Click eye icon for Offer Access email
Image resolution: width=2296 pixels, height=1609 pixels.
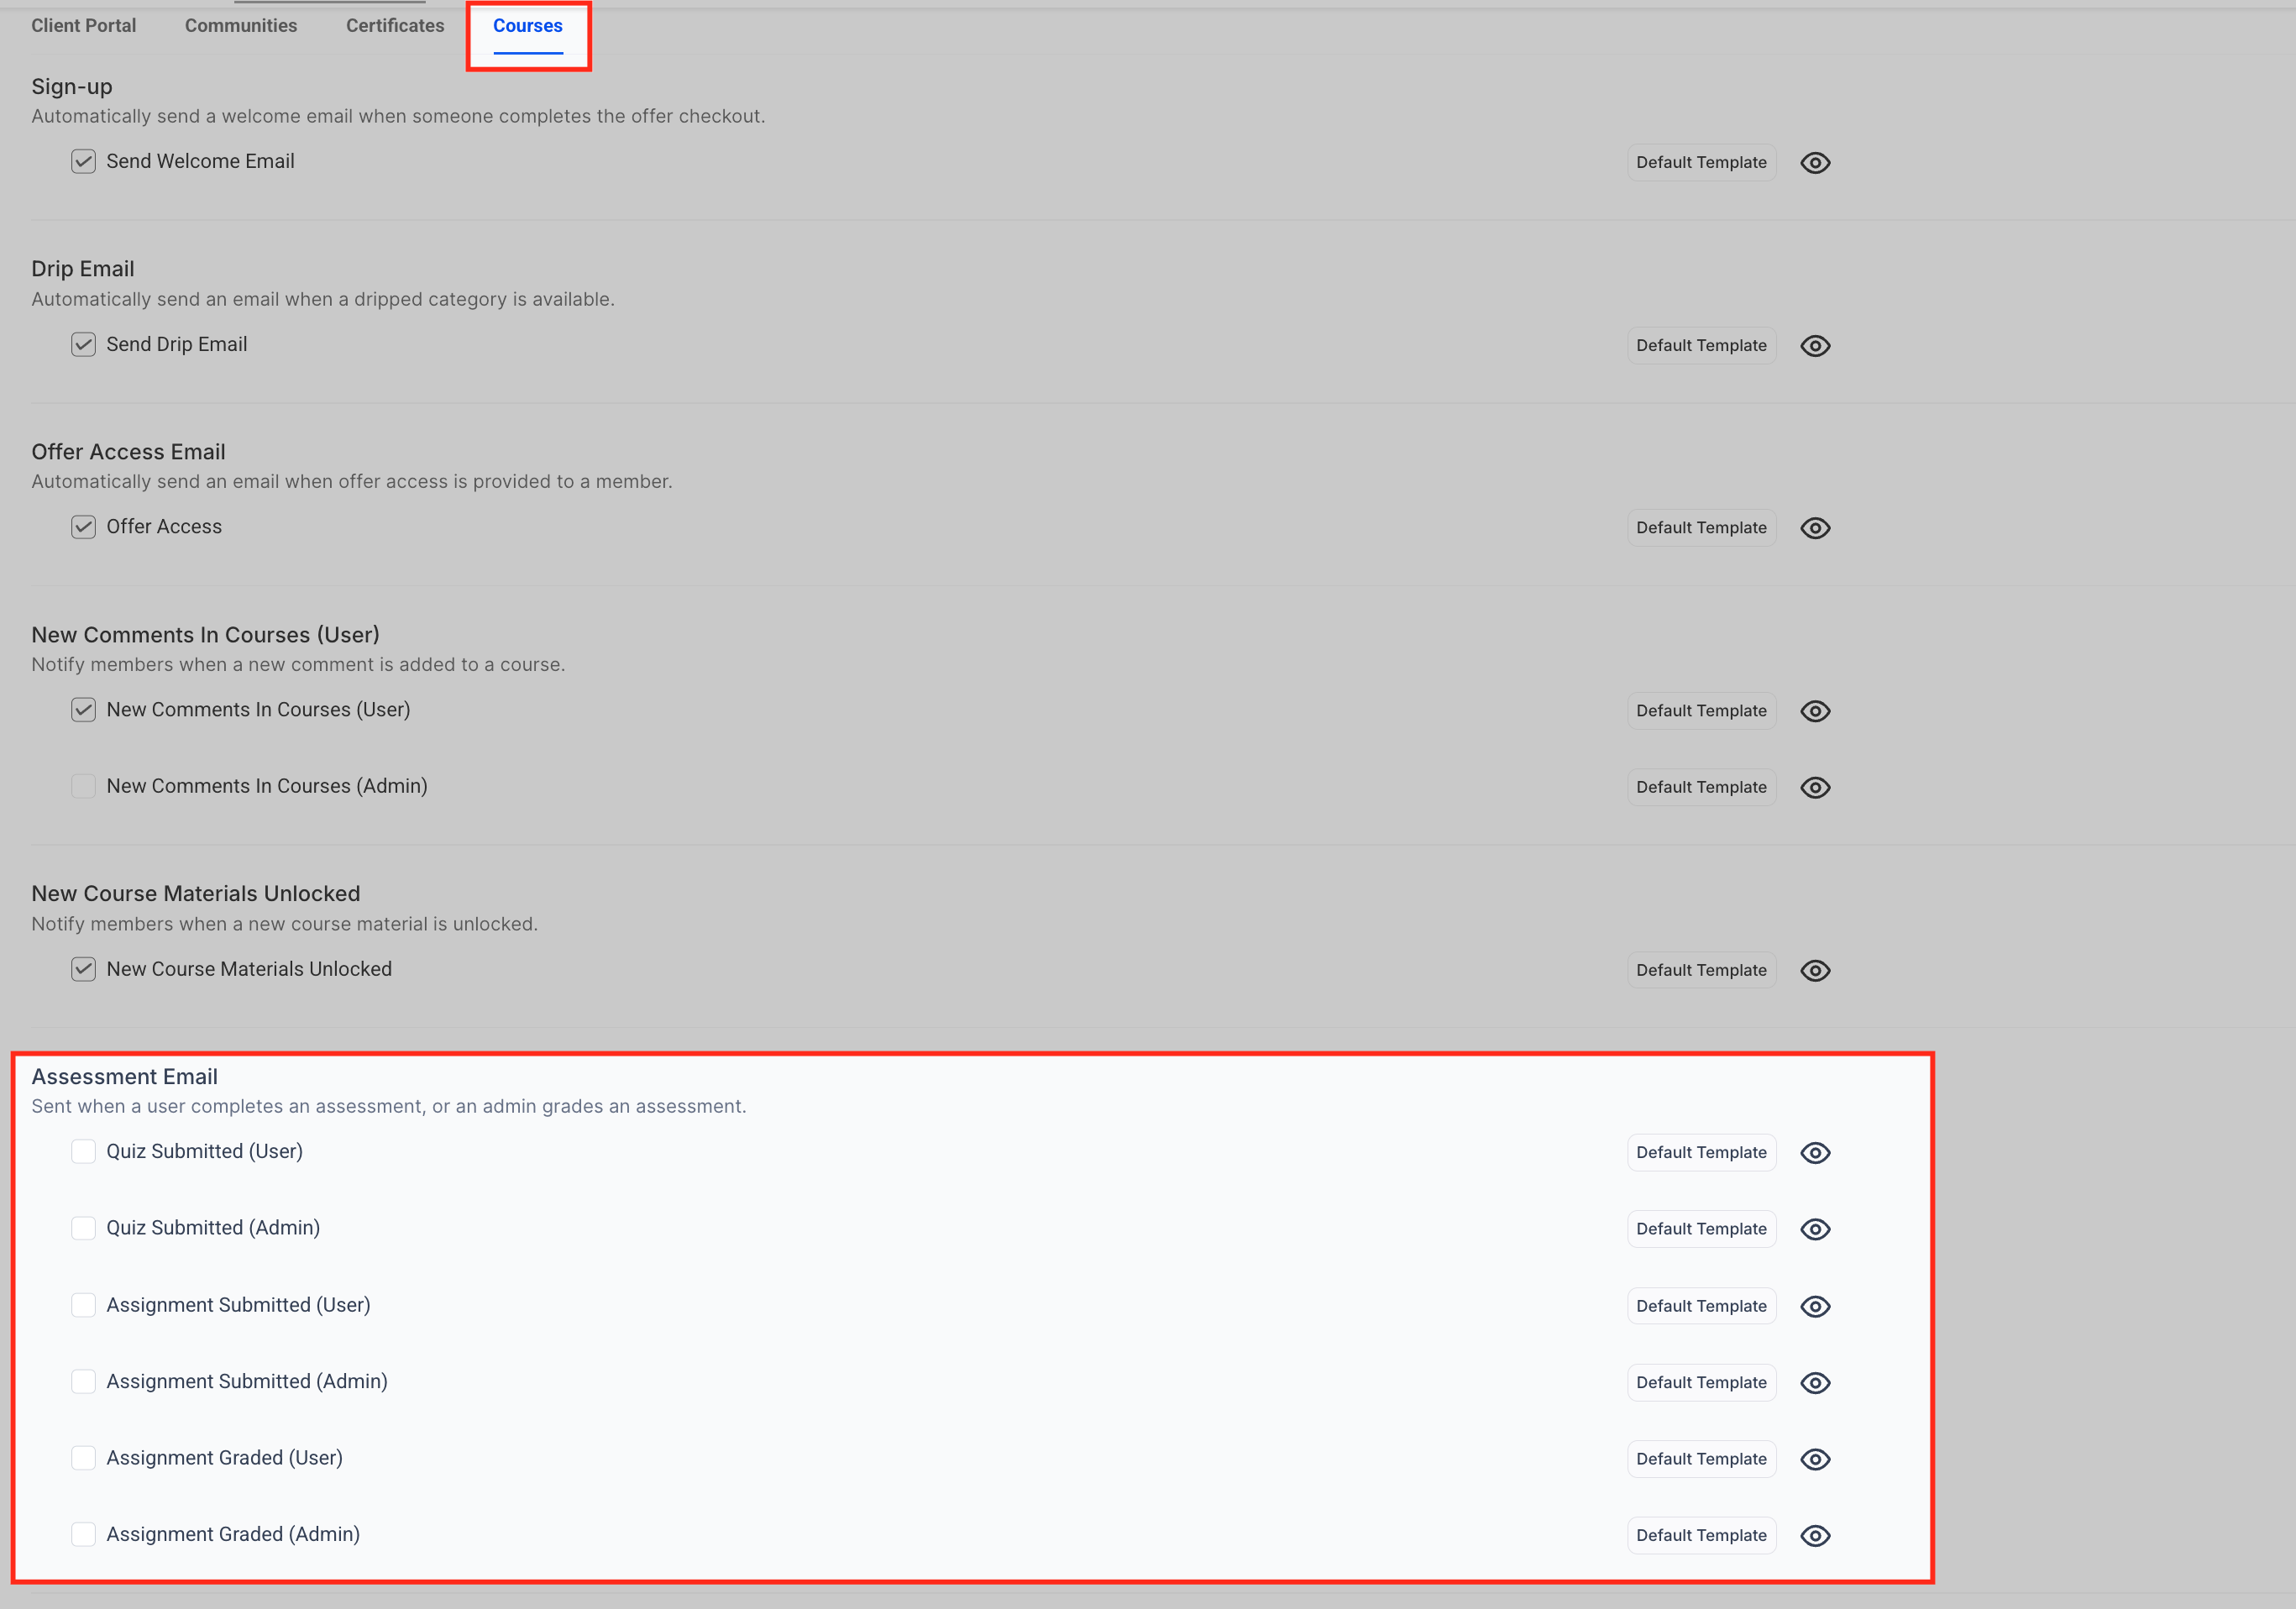[x=1814, y=528]
